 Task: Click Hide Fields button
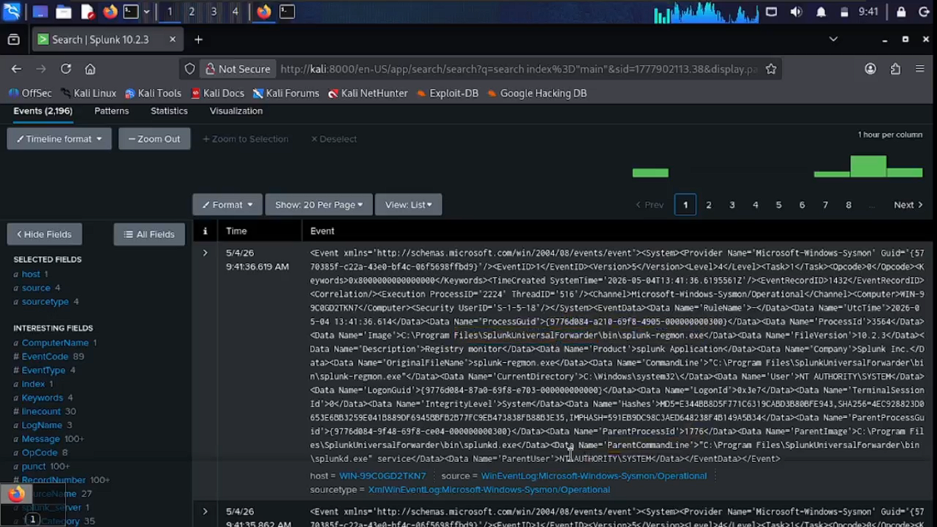(x=45, y=234)
